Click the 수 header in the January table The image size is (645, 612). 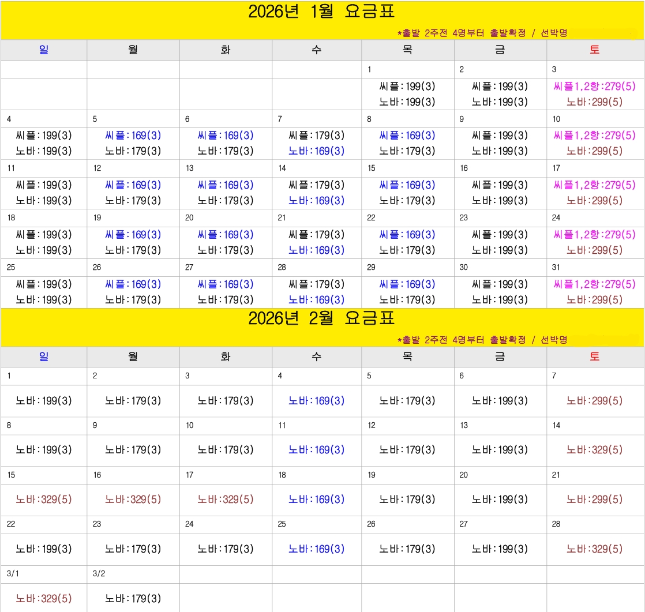(316, 50)
